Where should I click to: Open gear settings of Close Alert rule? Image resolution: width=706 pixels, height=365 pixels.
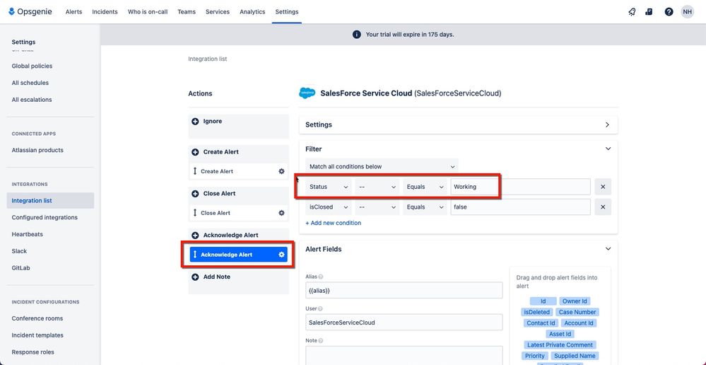281,213
